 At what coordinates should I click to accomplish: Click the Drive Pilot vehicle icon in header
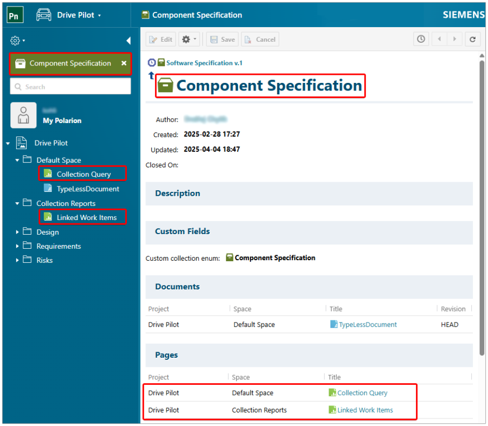(x=43, y=15)
